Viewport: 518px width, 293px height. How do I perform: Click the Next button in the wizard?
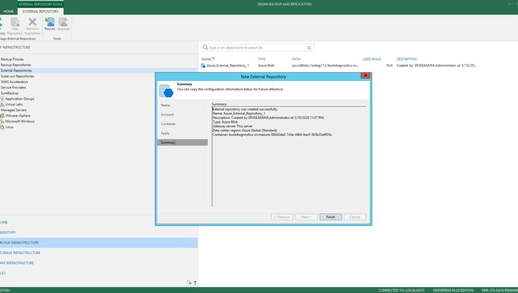306,217
